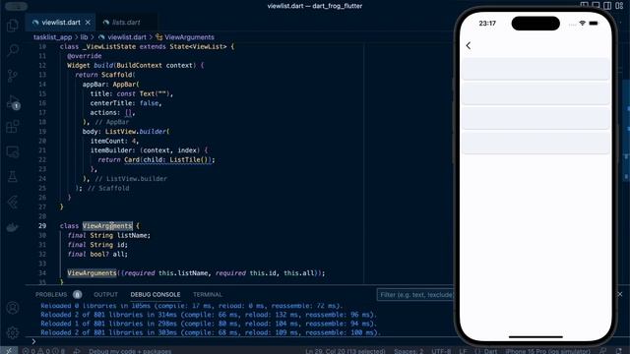Screen dimensions: 630x354
Task: Select device iPhone 15 Pro in status bar
Action: 548,351
